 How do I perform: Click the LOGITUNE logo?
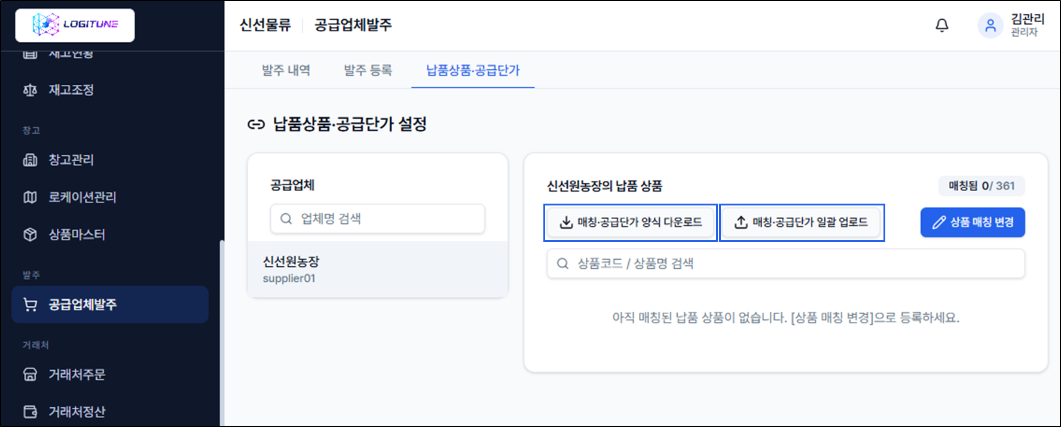click(x=75, y=25)
